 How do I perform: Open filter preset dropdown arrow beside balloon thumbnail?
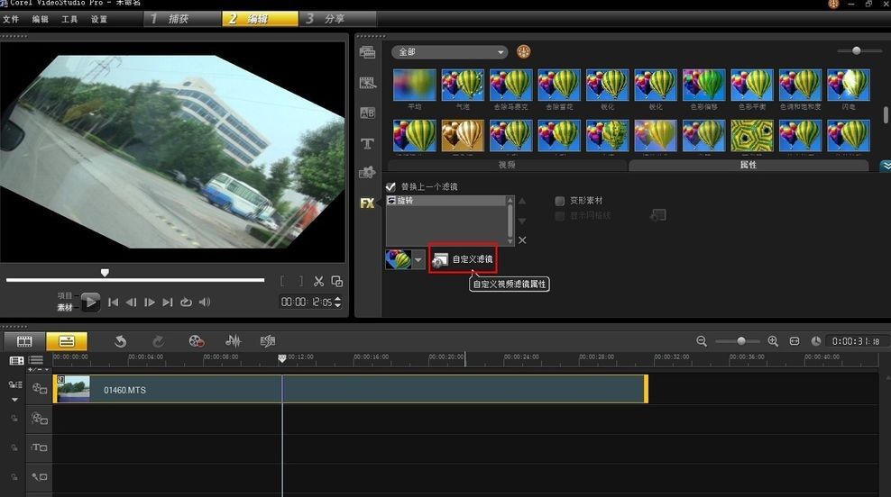click(418, 259)
